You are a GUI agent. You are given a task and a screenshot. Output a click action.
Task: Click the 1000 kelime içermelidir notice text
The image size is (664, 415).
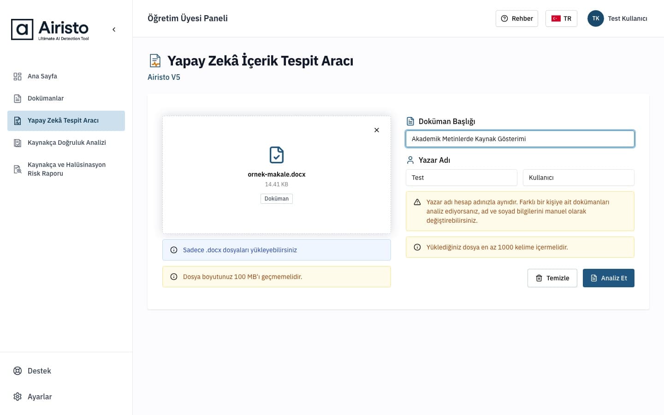497,247
